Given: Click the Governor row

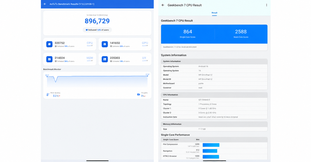Looking at the screenshot, I should [214, 88].
